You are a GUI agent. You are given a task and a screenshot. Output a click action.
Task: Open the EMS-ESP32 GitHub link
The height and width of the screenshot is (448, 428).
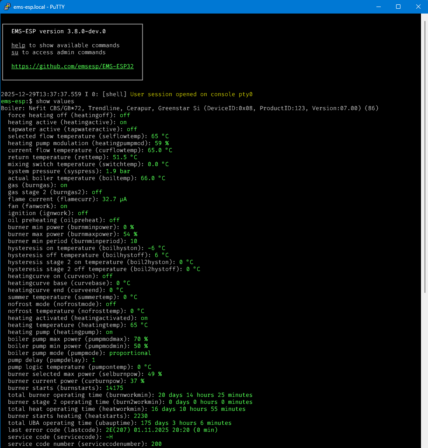point(72,66)
